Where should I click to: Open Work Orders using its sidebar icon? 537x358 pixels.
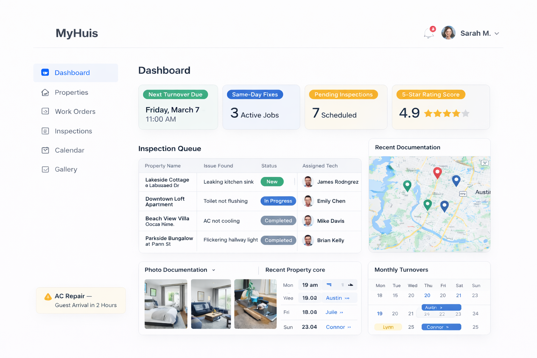pyautogui.click(x=45, y=111)
